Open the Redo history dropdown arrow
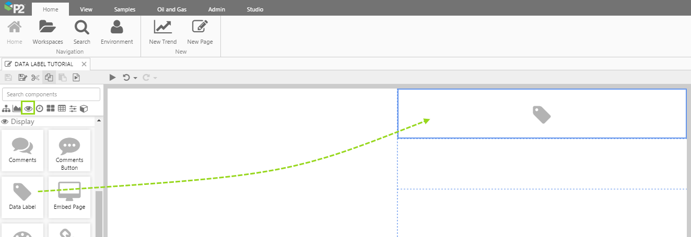 (155, 78)
